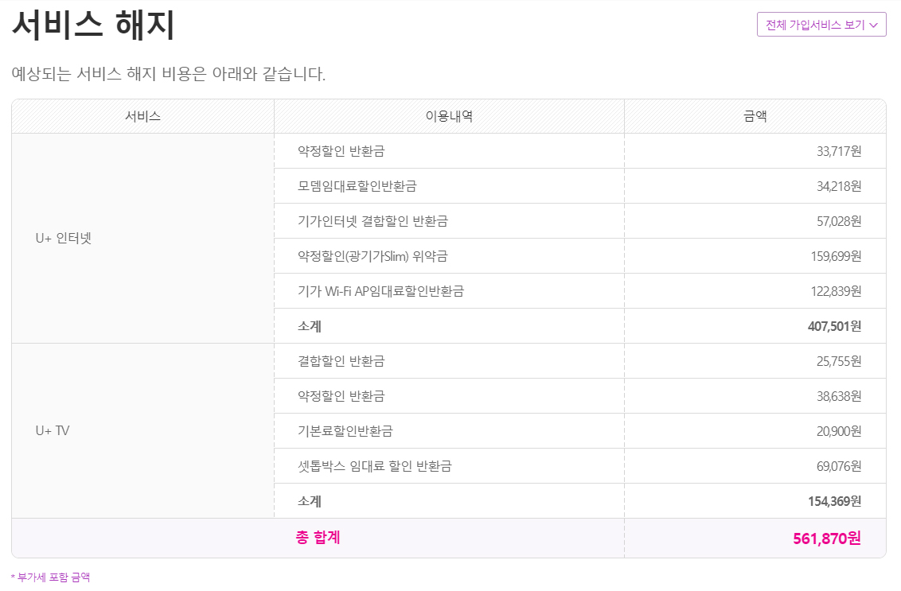Click the 금액 column header
This screenshot has width=901, height=591.
coord(755,116)
